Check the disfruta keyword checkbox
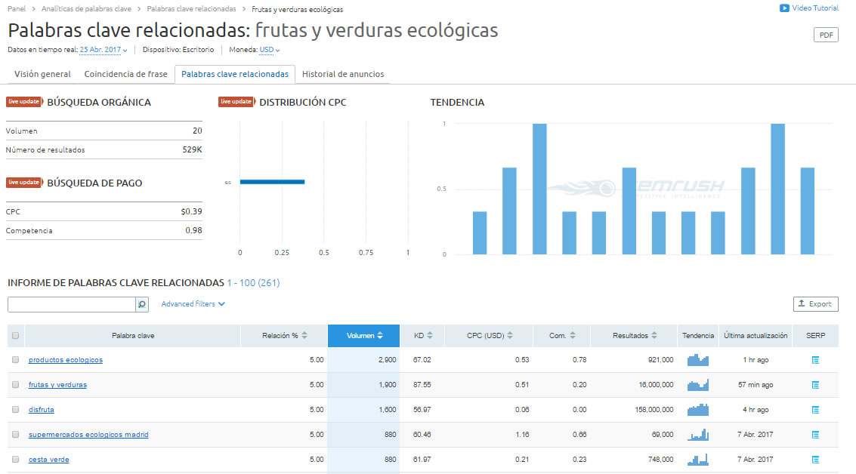Image resolution: width=856 pixels, height=474 pixels. 14,410
